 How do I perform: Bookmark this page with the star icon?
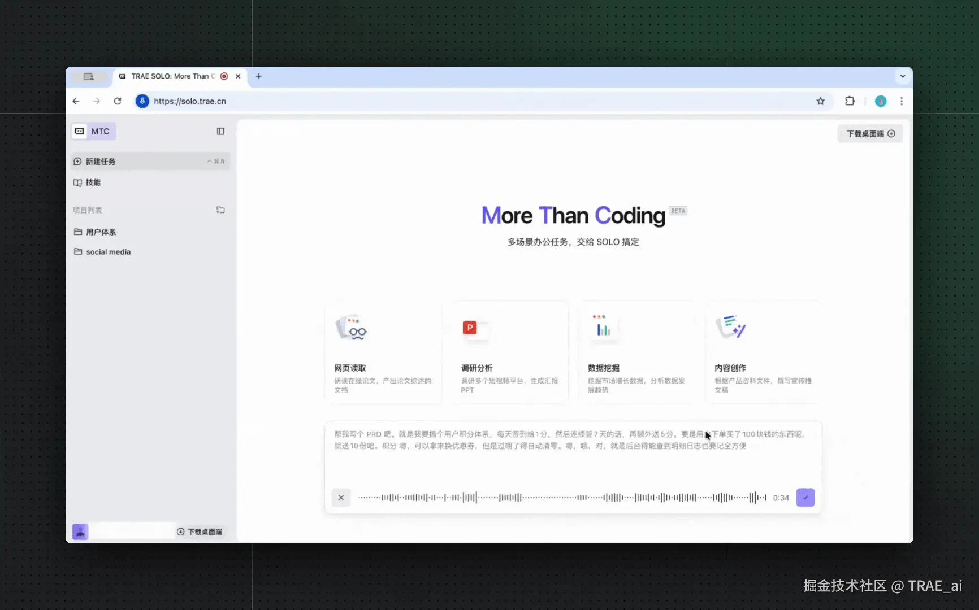click(x=821, y=101)
